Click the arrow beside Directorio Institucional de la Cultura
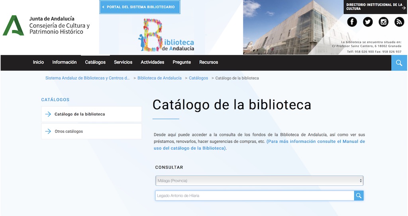 point(404,8)
